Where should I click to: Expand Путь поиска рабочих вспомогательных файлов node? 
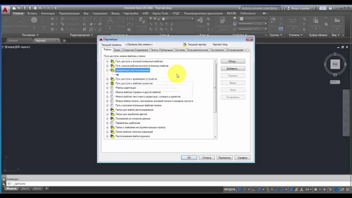107,66
